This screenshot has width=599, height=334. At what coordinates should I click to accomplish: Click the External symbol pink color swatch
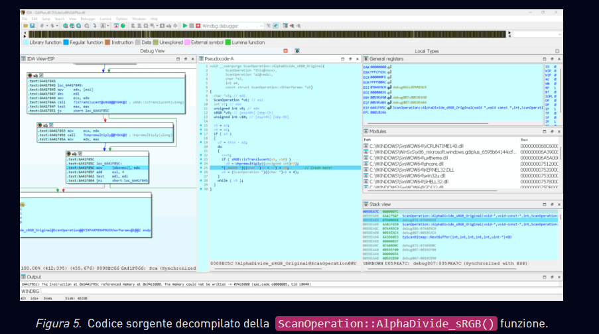coord(187,42)
